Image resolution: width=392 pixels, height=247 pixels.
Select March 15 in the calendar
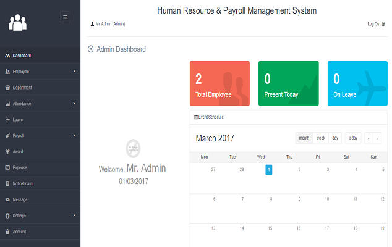point(270,228)
